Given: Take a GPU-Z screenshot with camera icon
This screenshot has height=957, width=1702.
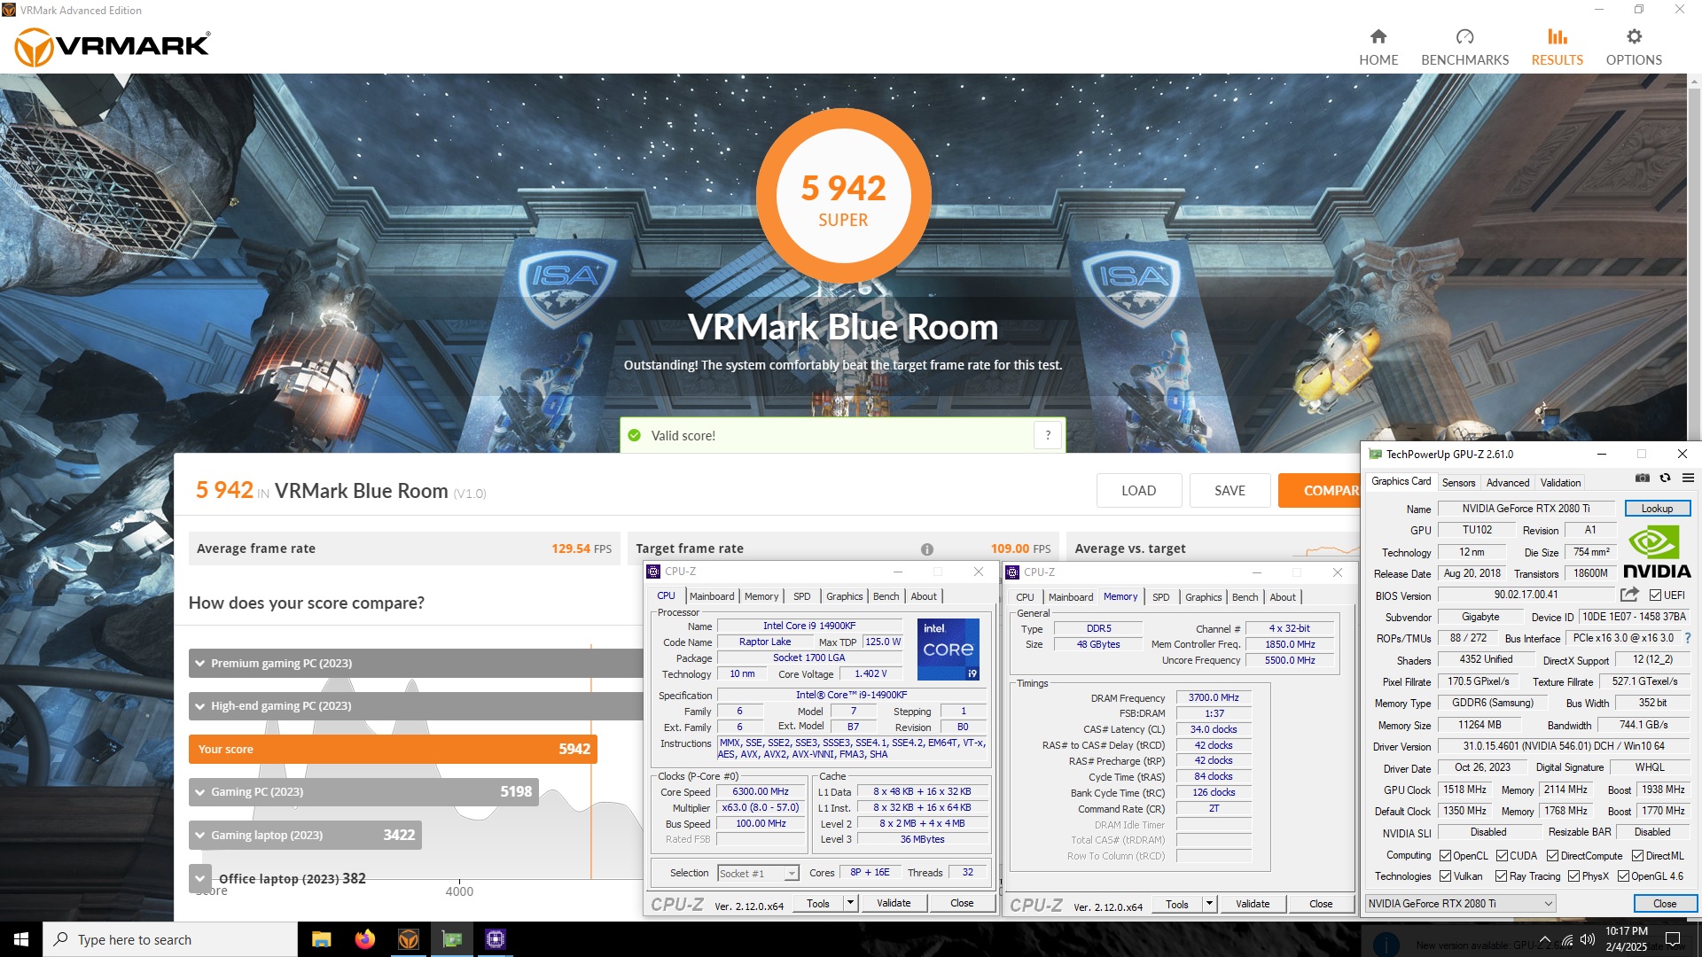Looking at the screenshot, I should (1642, 478).
